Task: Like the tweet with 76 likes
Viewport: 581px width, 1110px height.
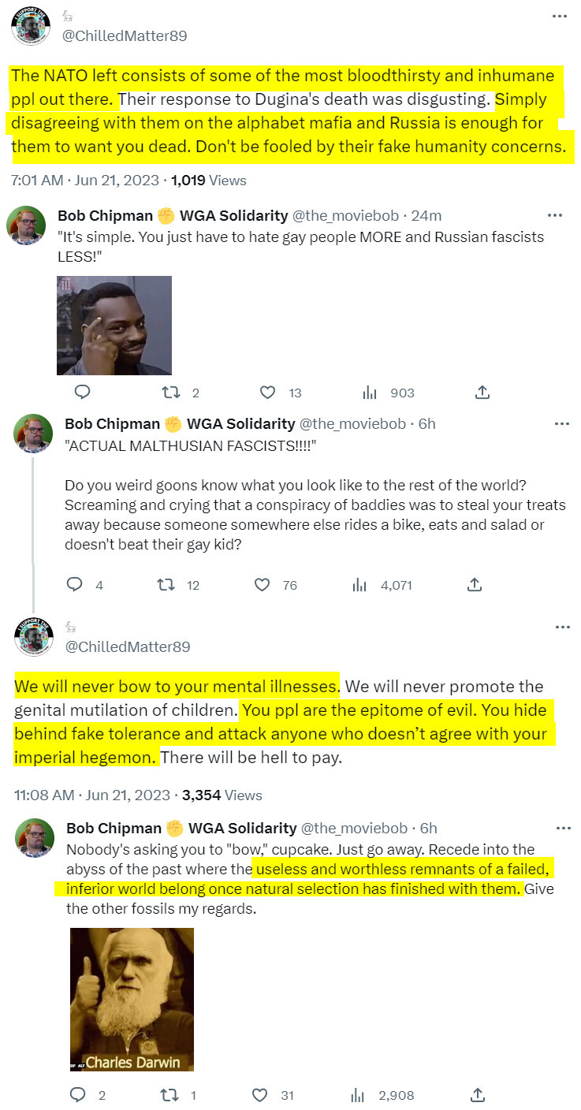Action: coord(263,584)
